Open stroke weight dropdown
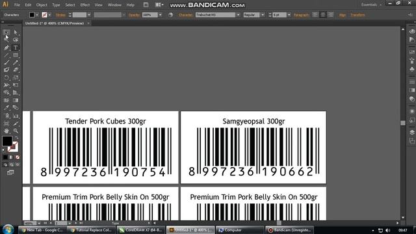The image size is (416, 234). (89, 15)
